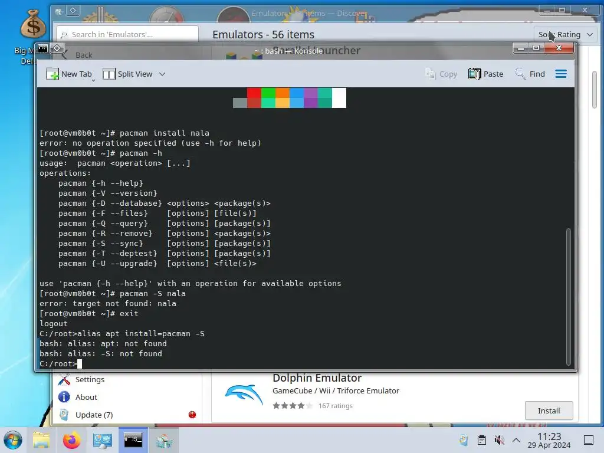The height and width of the screenshot is (453, 604).
Task: Click the Split View button in Konsole
Action: coord(128,74)
